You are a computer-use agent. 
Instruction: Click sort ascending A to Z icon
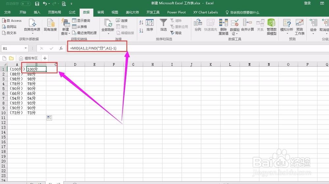coord(141,22)
